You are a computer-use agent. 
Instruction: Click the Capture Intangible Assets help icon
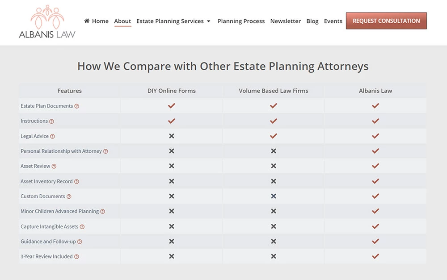point(83,226)
